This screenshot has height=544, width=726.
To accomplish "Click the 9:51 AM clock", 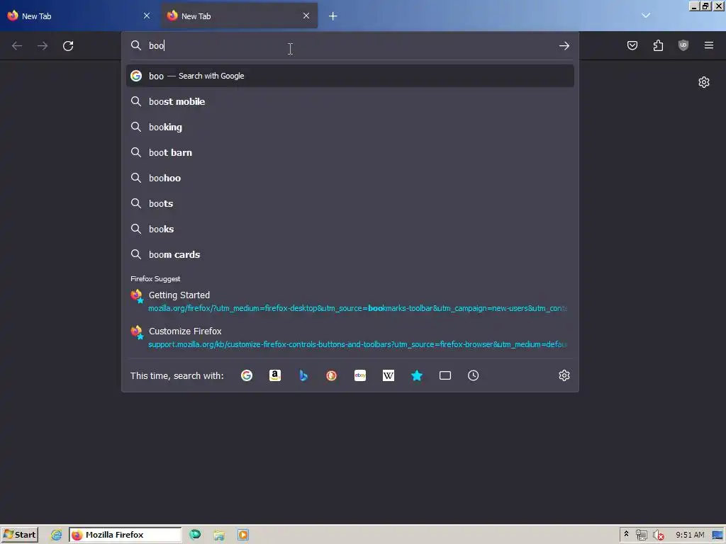I will [690, 535].
